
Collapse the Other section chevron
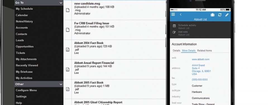pyautogui.click(x=61, y=84)
